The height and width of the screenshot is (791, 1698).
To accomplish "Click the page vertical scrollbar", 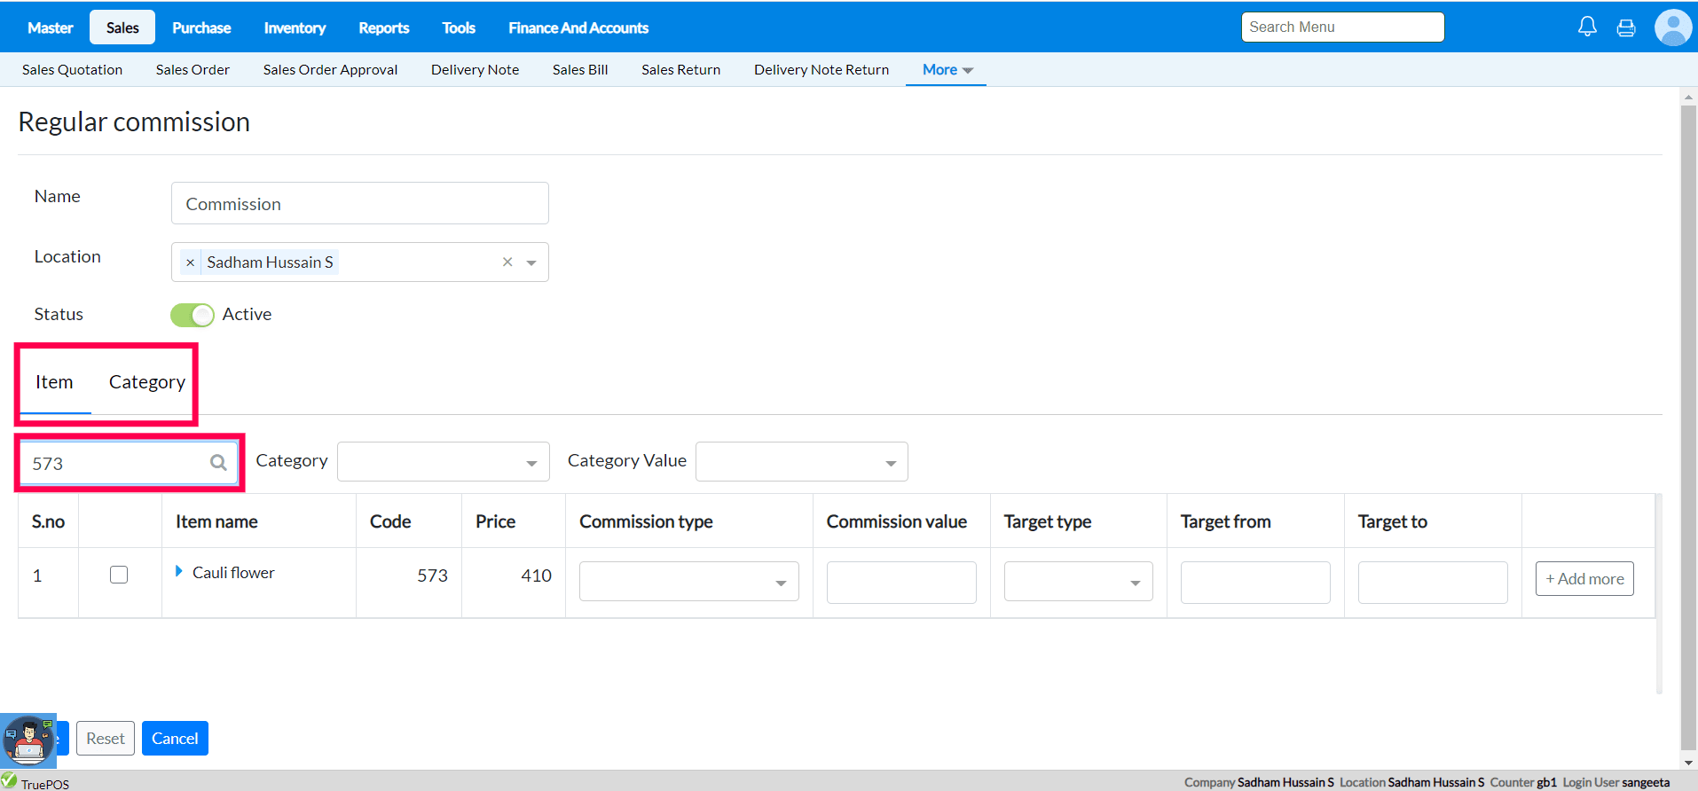I will [x=1688, y=426].
